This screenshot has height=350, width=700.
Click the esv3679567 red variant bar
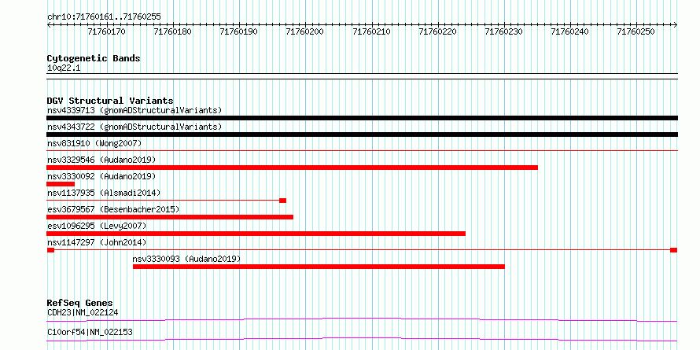[x=170, y=217]
